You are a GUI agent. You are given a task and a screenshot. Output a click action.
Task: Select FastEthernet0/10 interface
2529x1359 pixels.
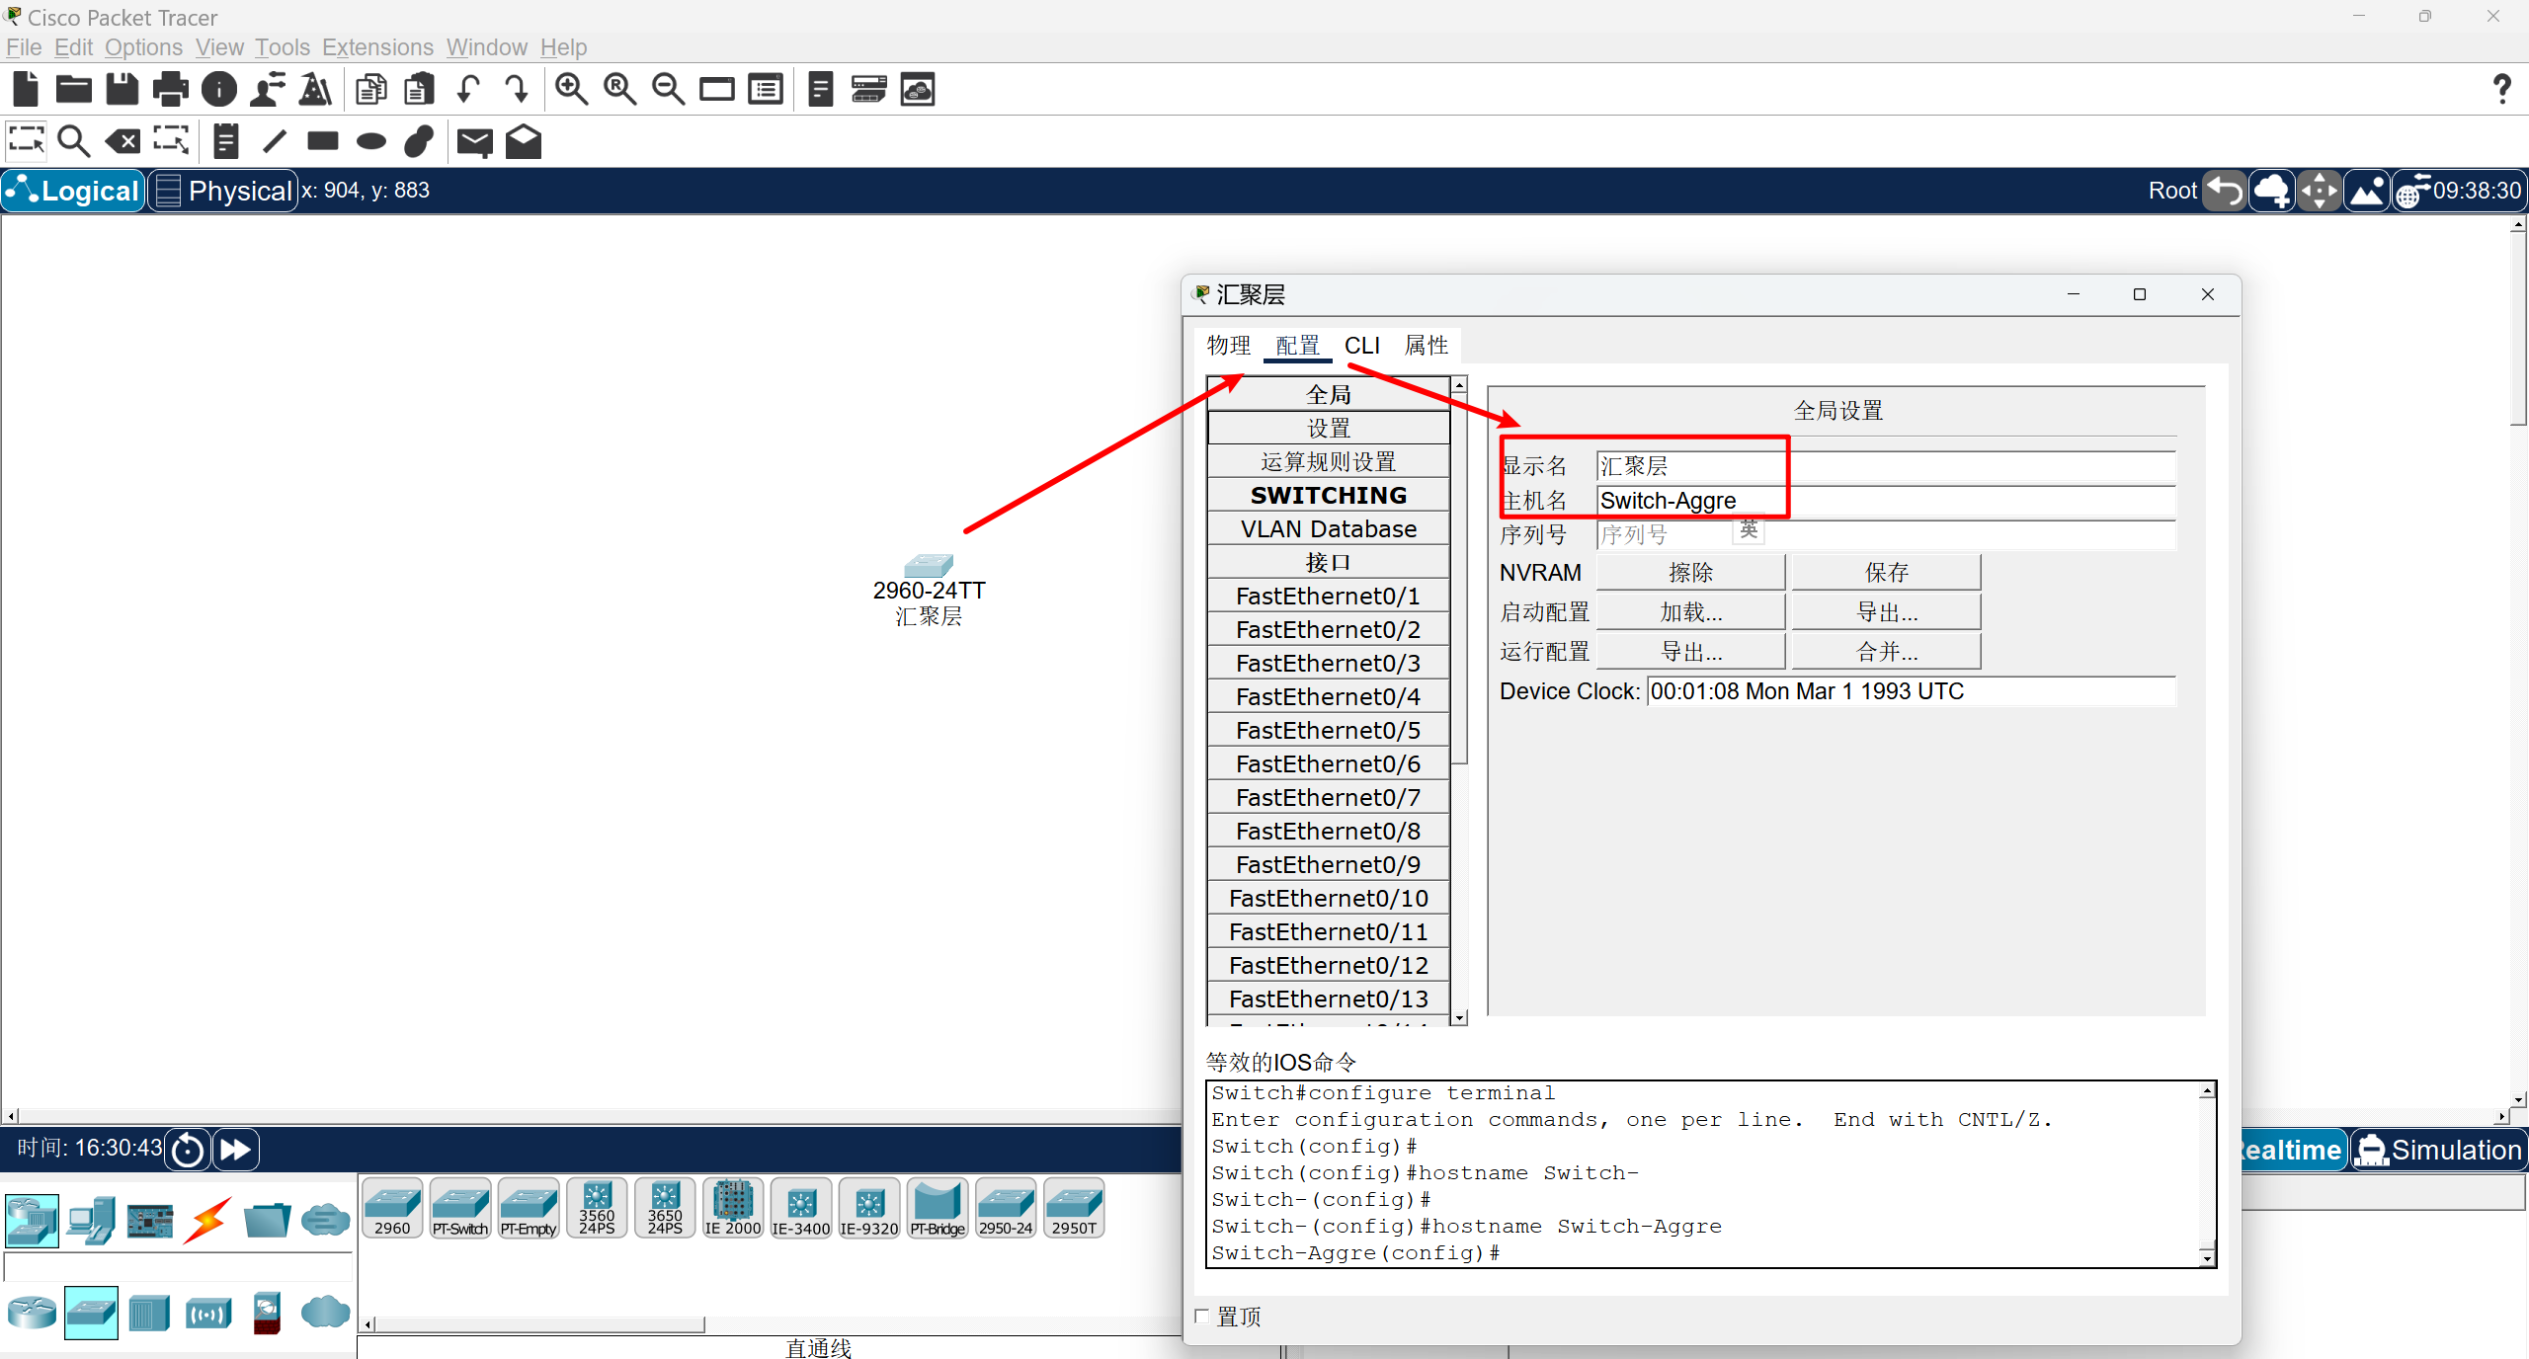coord(1329,899)
